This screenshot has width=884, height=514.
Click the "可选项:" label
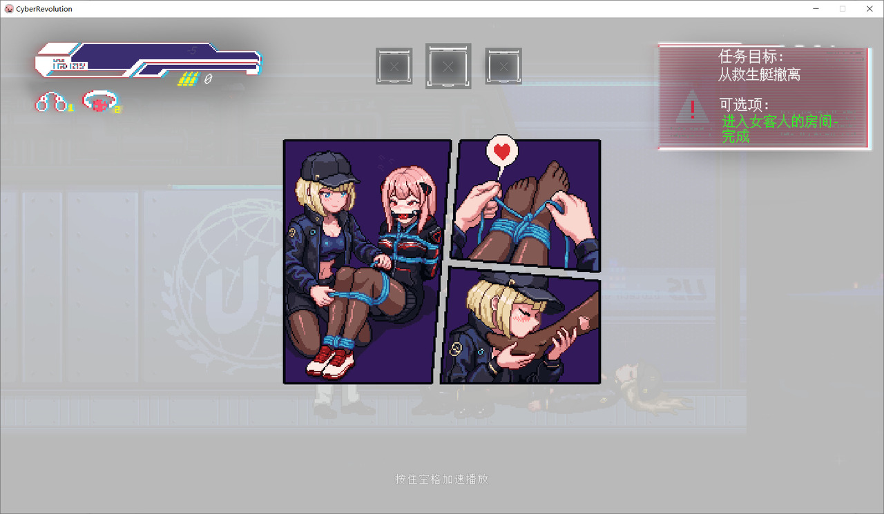[744, 105]
